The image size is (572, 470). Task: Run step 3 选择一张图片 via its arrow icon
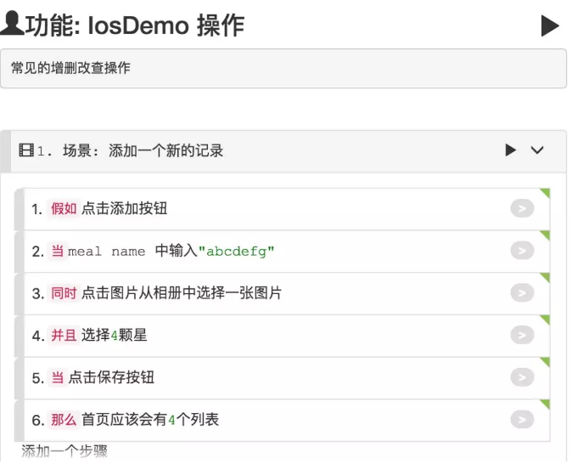[x=522, y=293]
